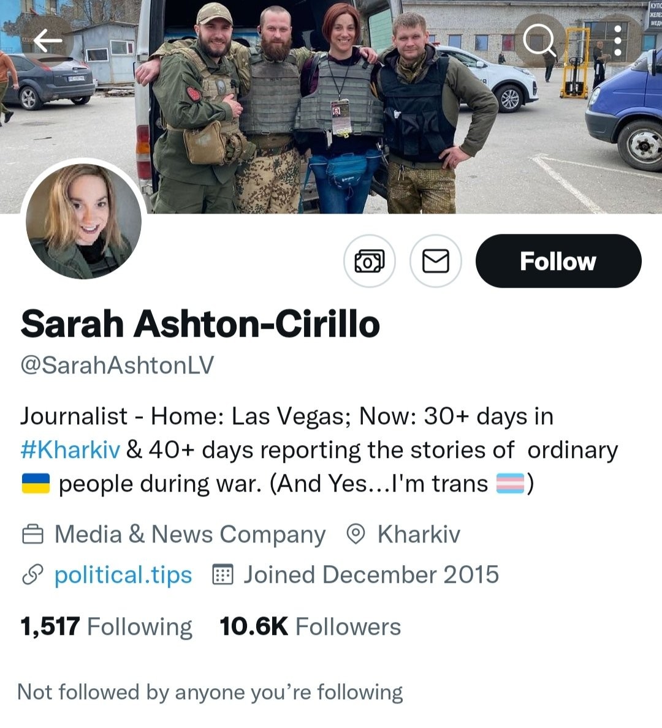The image size is (662, 728).
Task: Open the three-dot overflow menu
Action: click(618, 41)
